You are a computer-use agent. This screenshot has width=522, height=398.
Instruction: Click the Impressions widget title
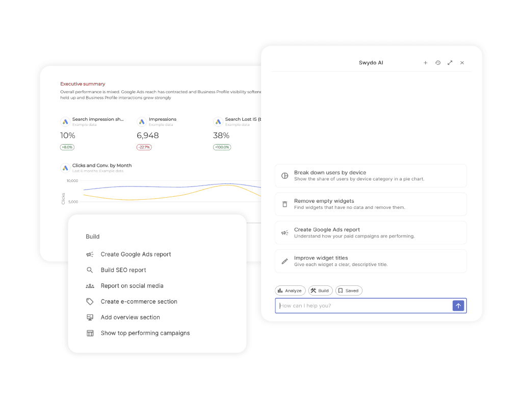tap(163, 119)
